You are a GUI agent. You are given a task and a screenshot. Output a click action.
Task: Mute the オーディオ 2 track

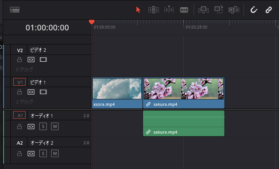55,153
